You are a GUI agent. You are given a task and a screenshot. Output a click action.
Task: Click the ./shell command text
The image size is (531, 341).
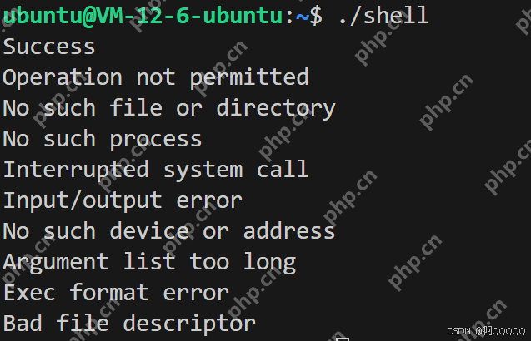click(x=383, y=16)
